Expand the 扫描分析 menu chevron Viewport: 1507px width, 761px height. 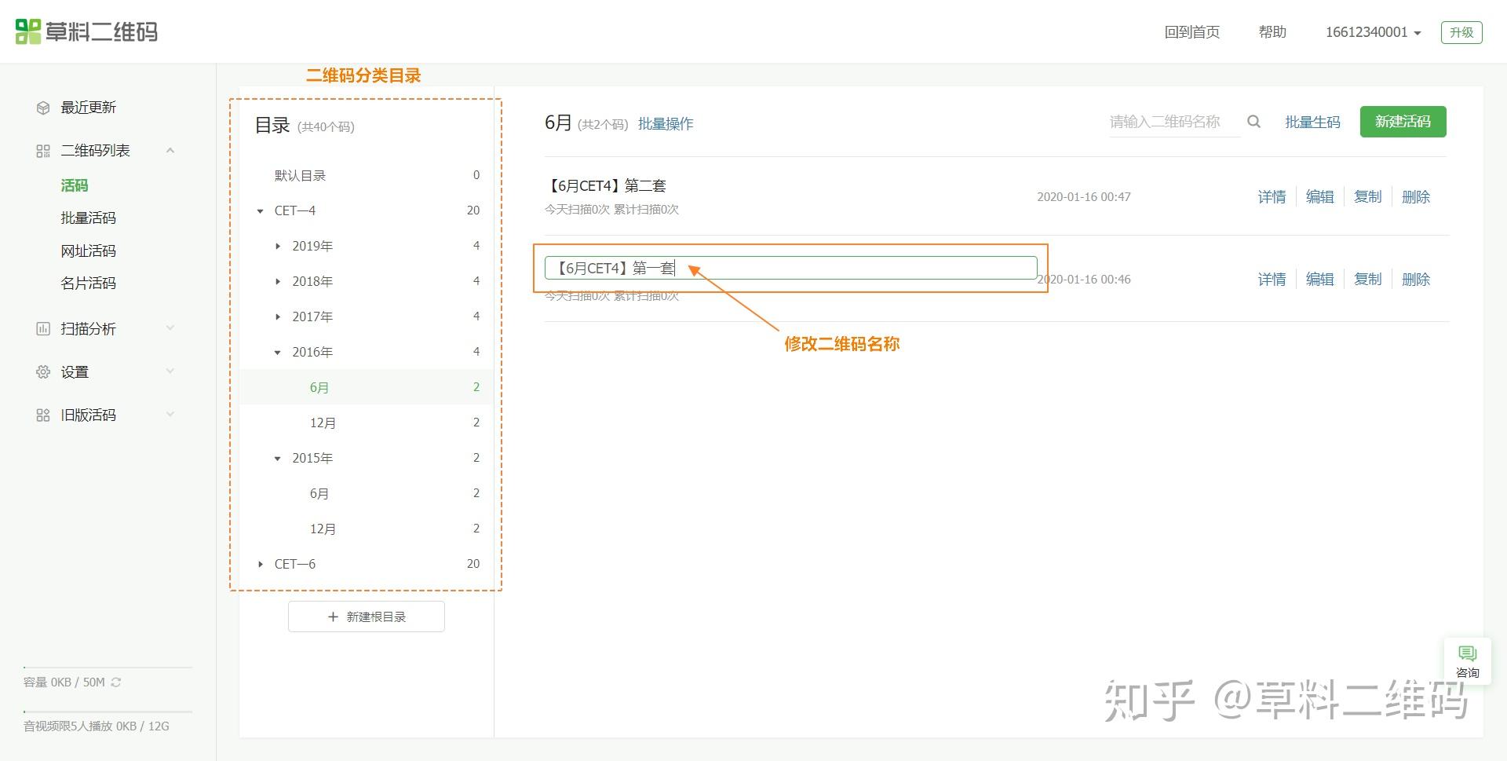pyautogui.click(x=170, y=328)
